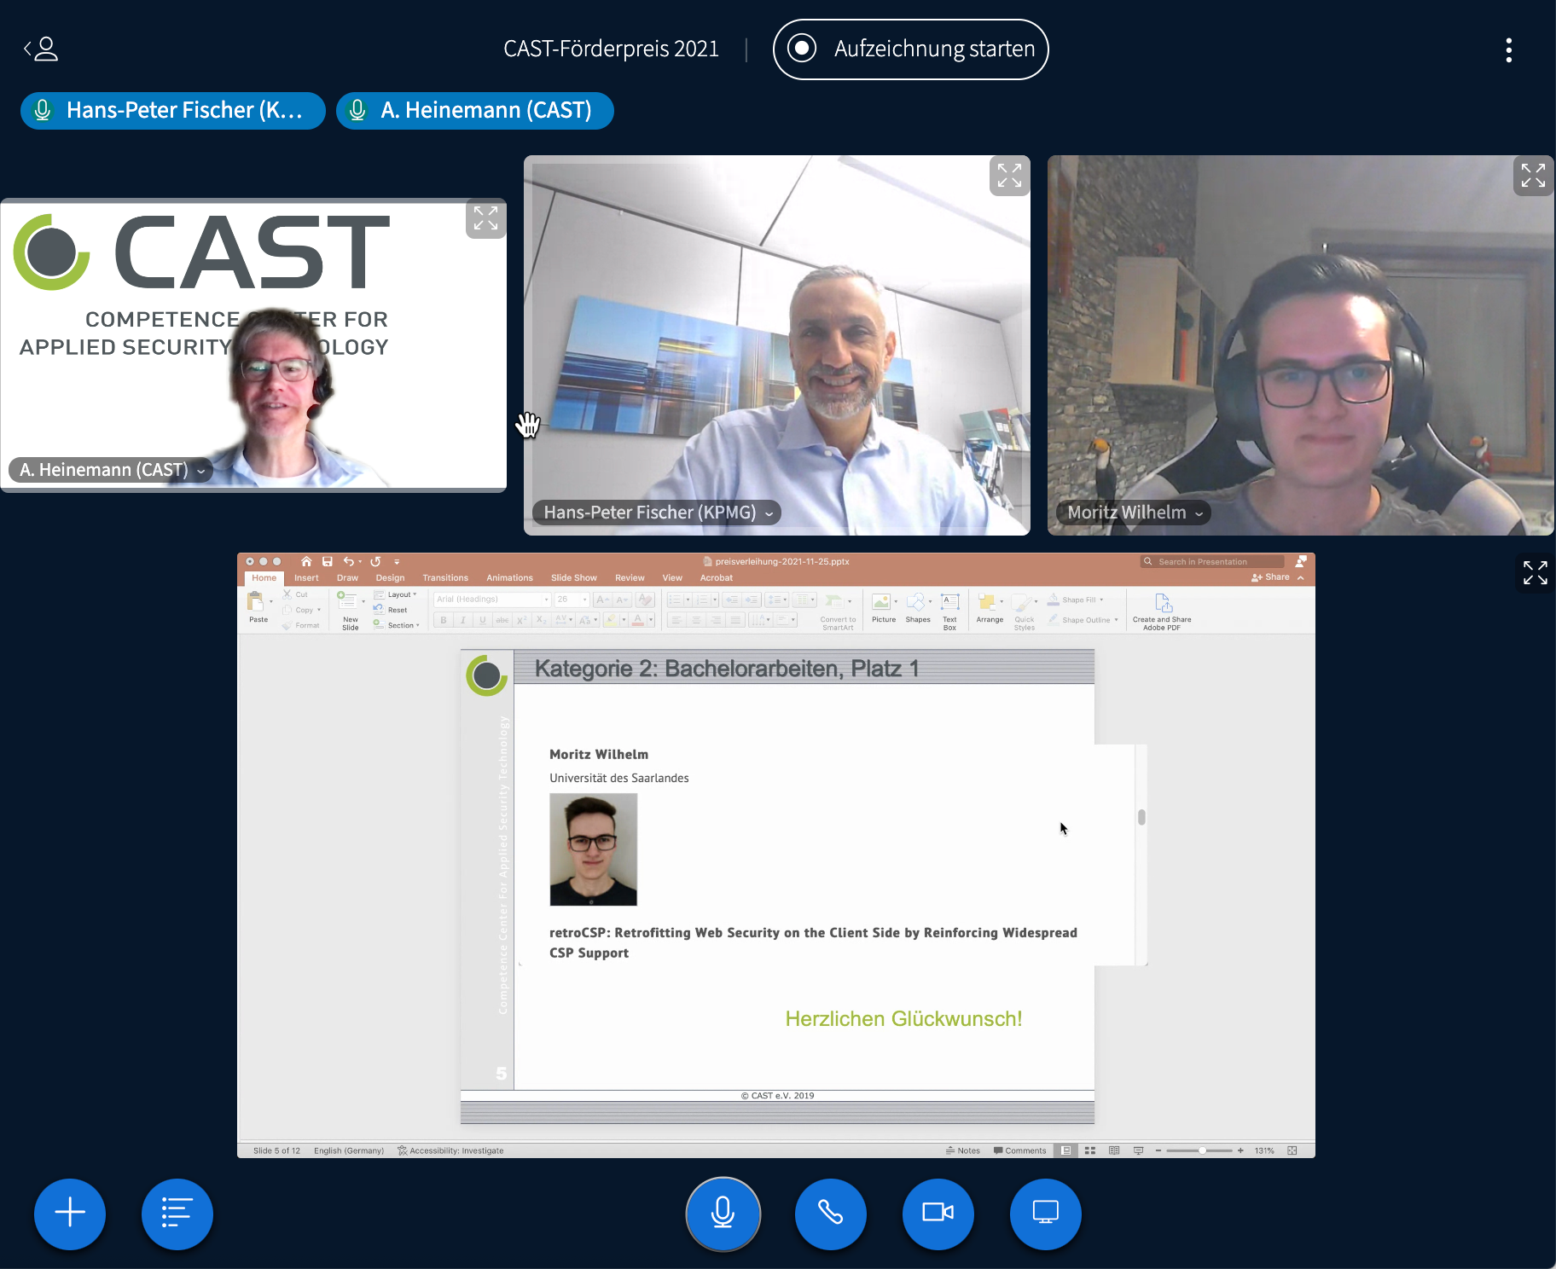Viewport: 1556px width, 1269px height.
Task: Click the phone call button
Action: point(830,1213)
